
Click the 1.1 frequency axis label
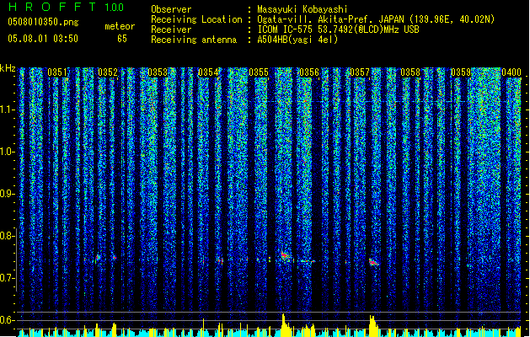click(7, 110)
